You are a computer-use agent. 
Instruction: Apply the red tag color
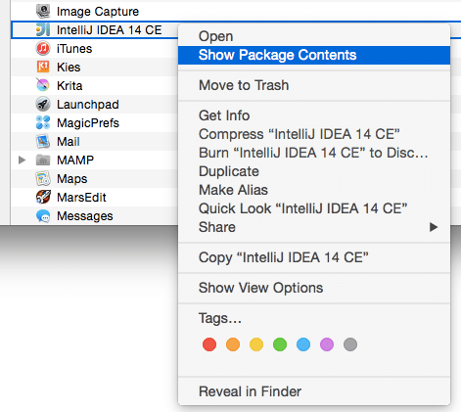pos(209,344)
